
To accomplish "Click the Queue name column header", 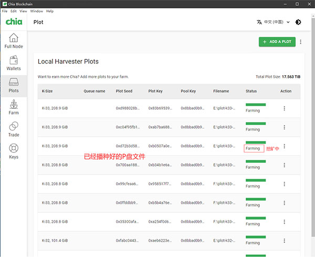I will [94, 91].
